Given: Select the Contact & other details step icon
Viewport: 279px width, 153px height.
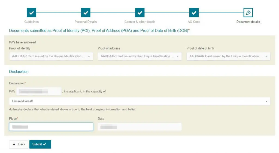Looking at the screenshot, I should click(x=140, y=13).
